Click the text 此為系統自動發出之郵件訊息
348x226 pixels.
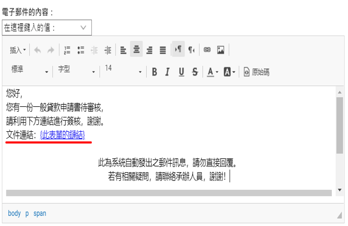coord(142,163)
